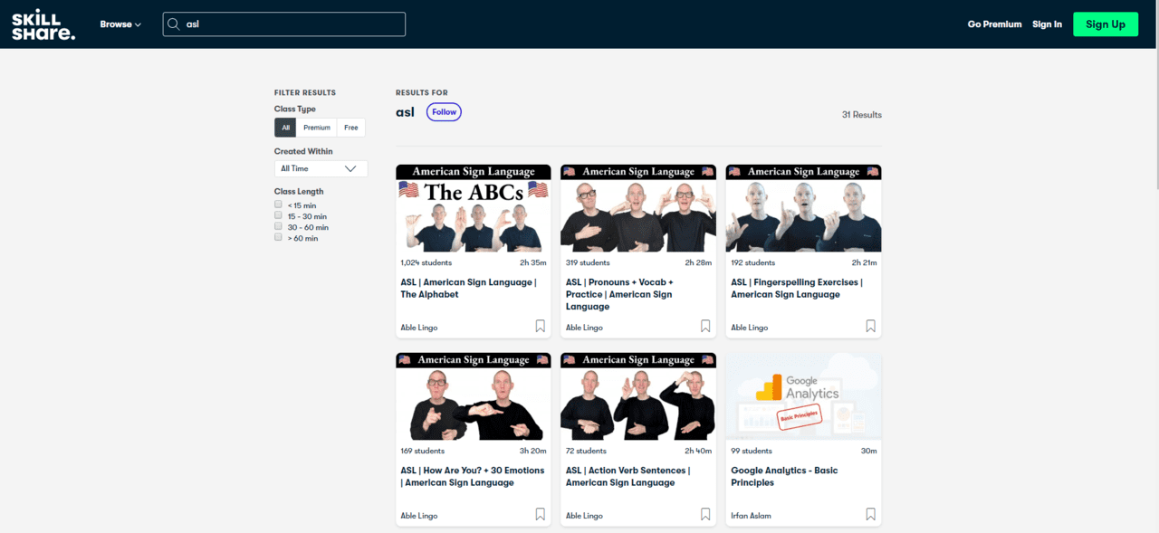Bookmark the Action Verb Sentences class
Image resolution: width=1159 pixels, height=533 pixels.
click(x=704, y=514)
